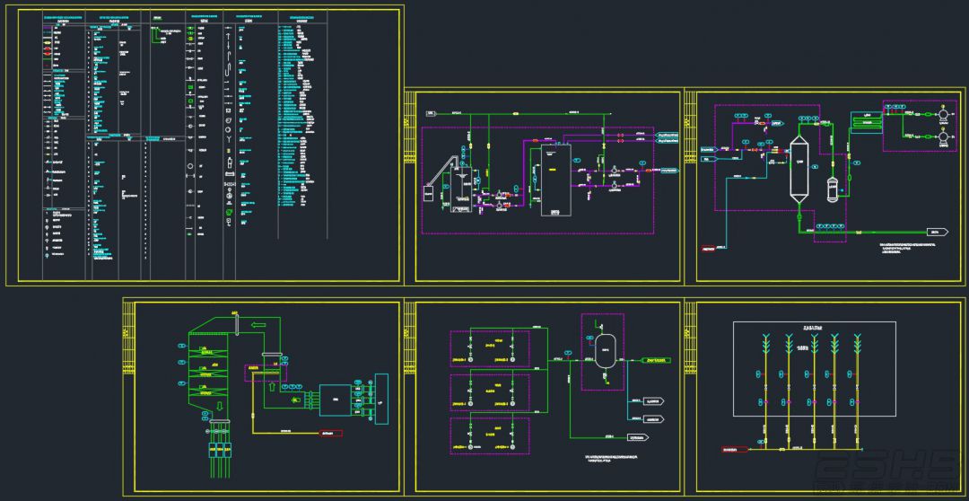Image resolution: width=969 pixels, height=501 pixels.
Task: Select the tall narrow cyan box in bottom-left sheet
Action: point(382,400)
